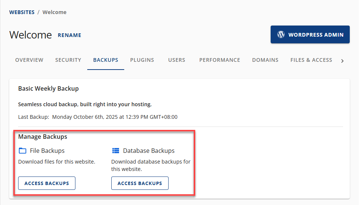Click Rename next to Welcome title
This screenshot has height=205, width=359.
[x=70, y=35]
